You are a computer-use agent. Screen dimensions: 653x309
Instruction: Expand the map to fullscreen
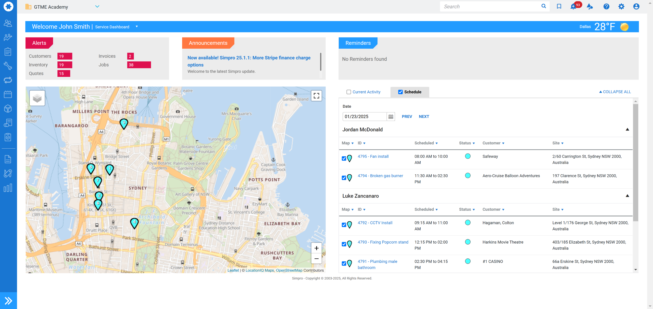coord(316,96)
